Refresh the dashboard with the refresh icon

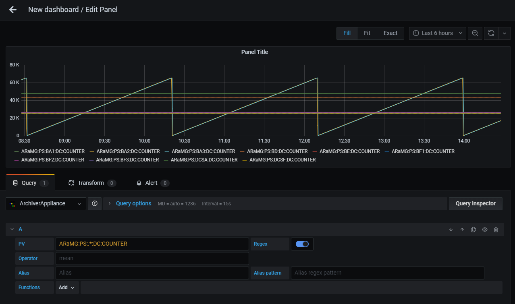click(491, 33)
